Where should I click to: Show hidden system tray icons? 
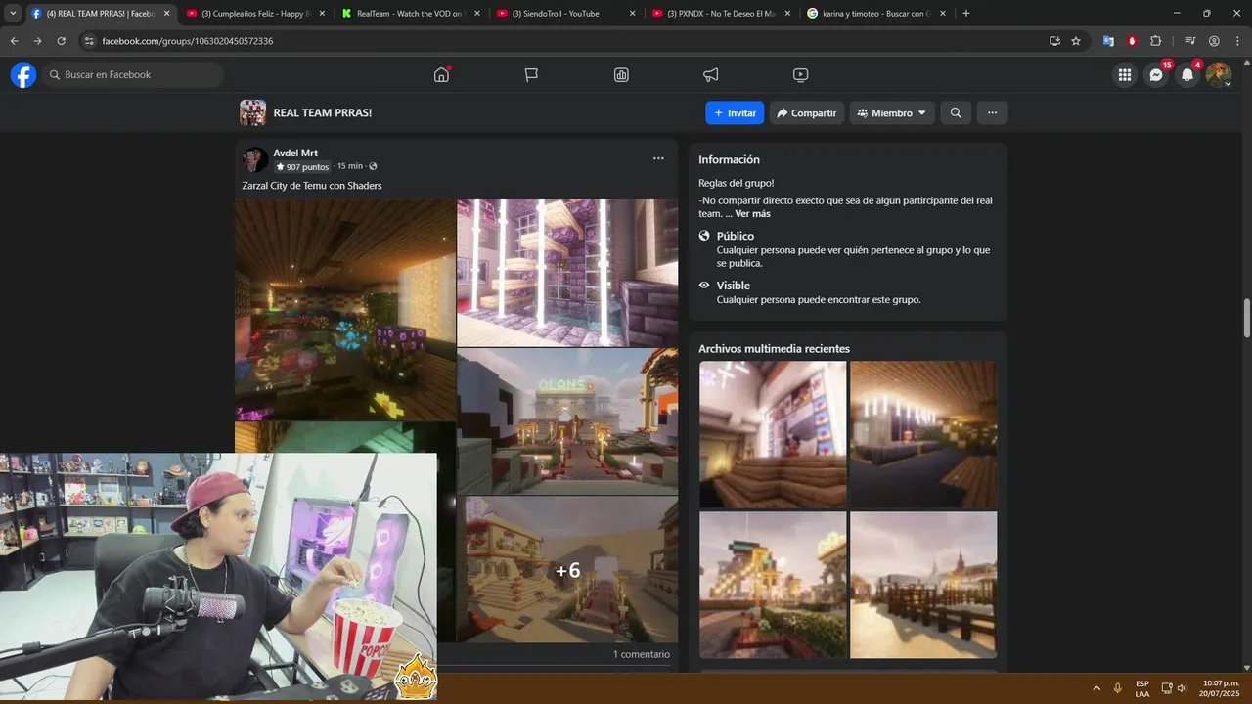(1096, 688)
